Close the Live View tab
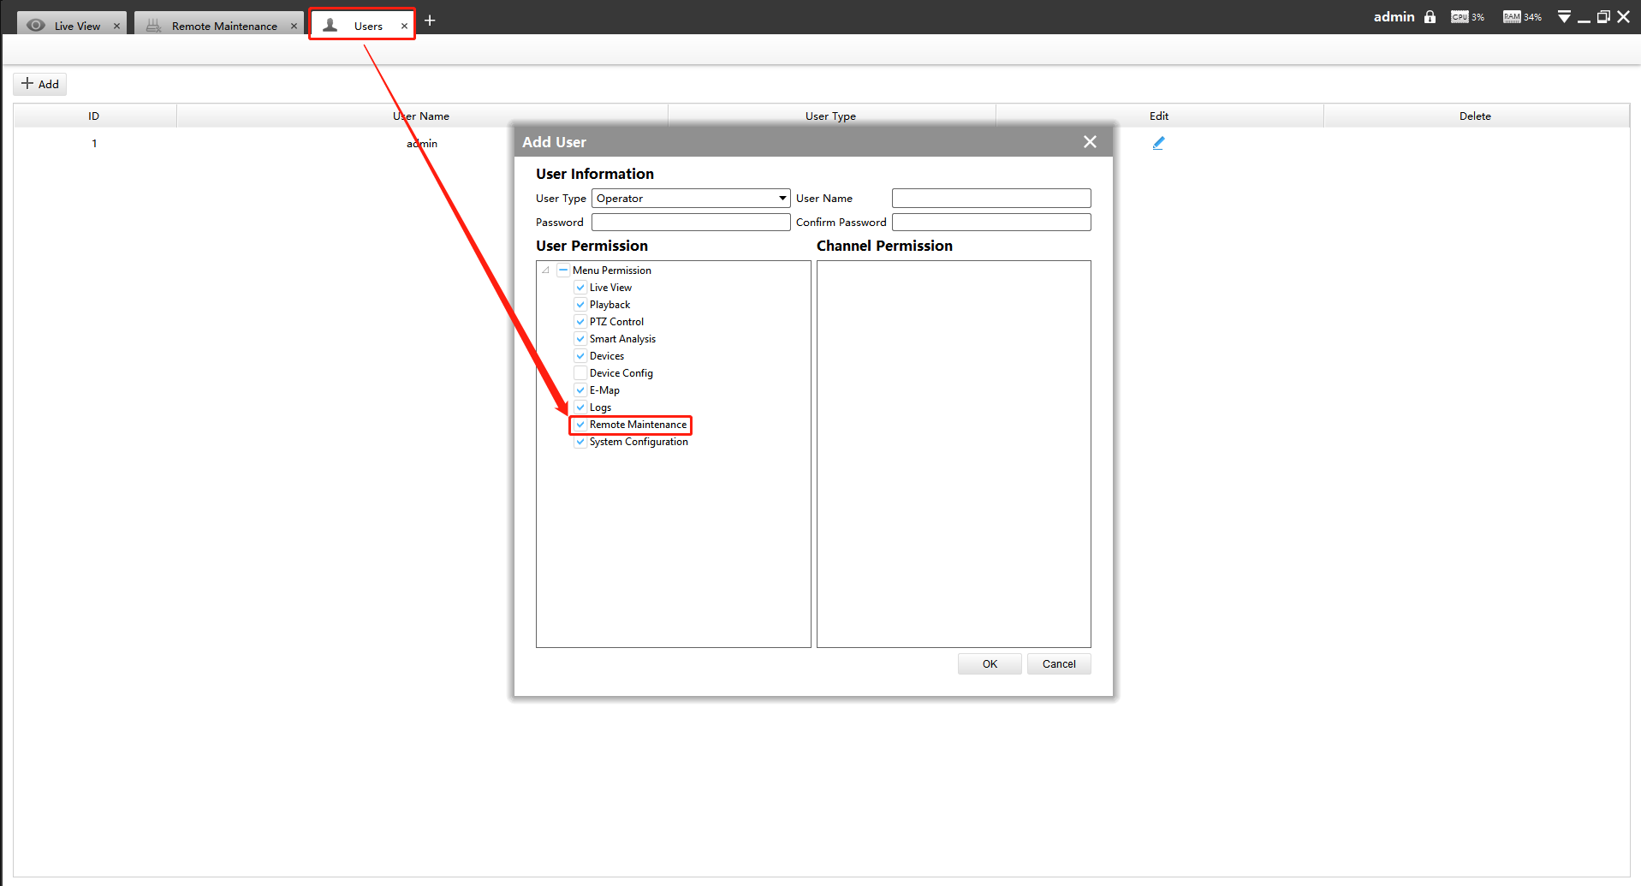 pos(116,26)
